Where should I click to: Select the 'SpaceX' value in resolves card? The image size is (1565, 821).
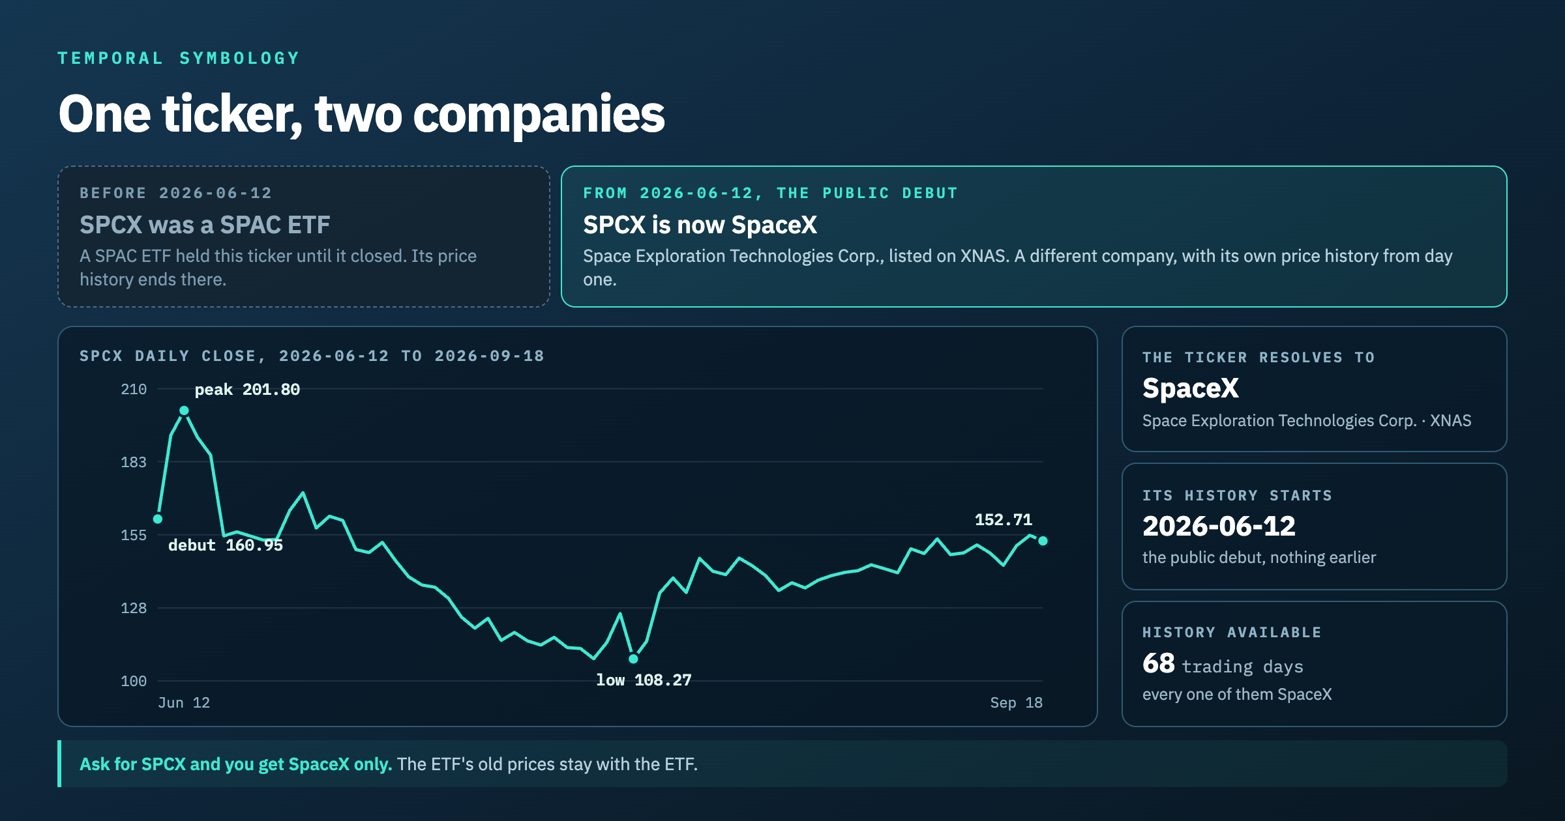(x=1191, y=388)
